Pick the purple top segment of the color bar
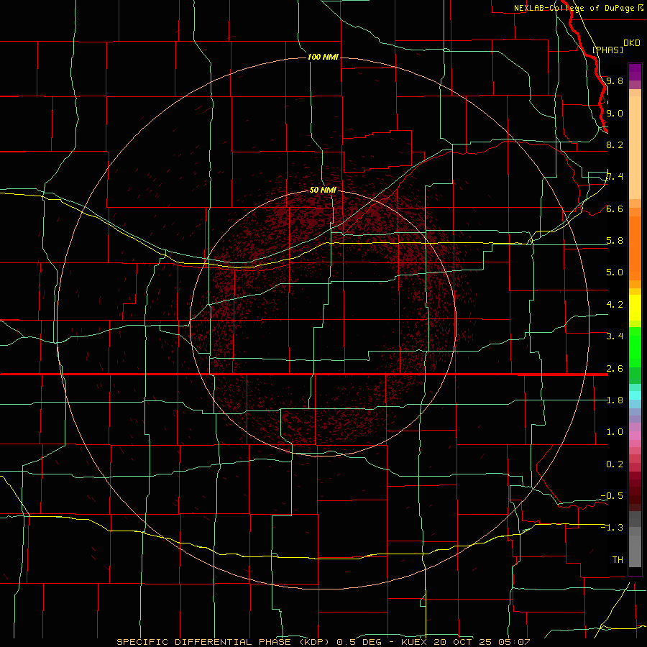The height and width of the screenshot is (647, 647). (635, 72)
